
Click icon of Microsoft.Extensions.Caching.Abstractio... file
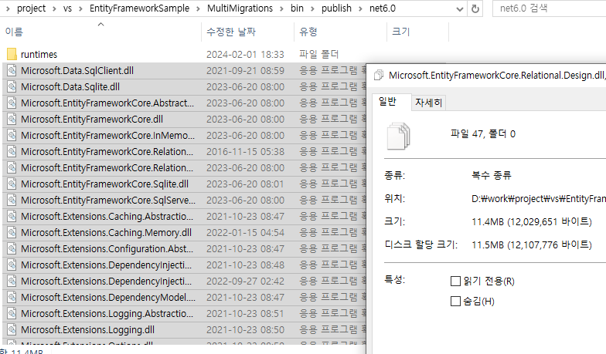pos(12,216)
